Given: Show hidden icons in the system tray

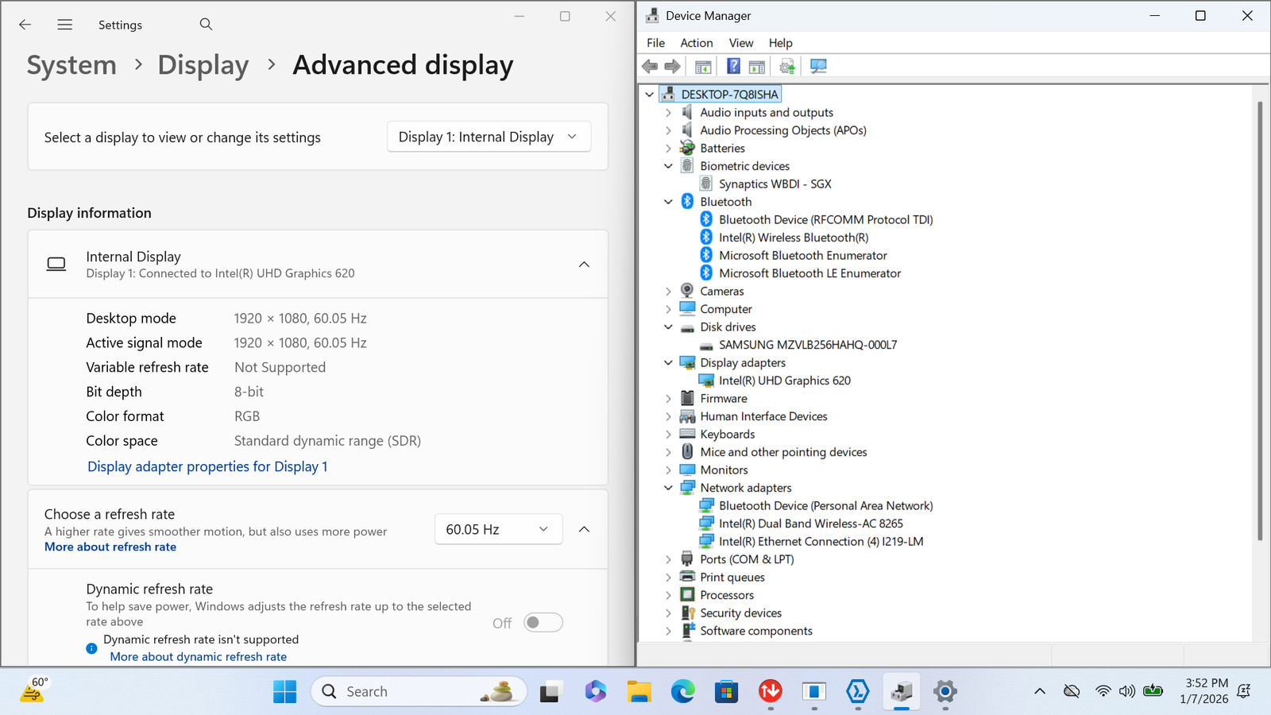Looking at the screenshot, I should click(x=1039, y=691).
